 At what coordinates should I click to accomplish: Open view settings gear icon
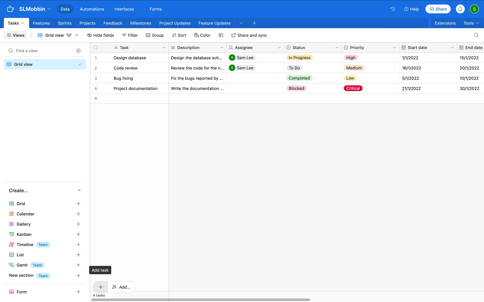78,51
